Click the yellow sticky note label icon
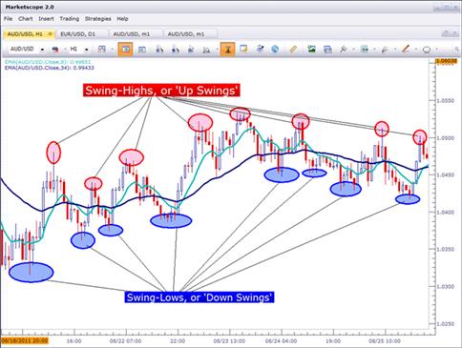Image resolution: width=462 pixels, height=348 pixels. [x=243, y=49]
